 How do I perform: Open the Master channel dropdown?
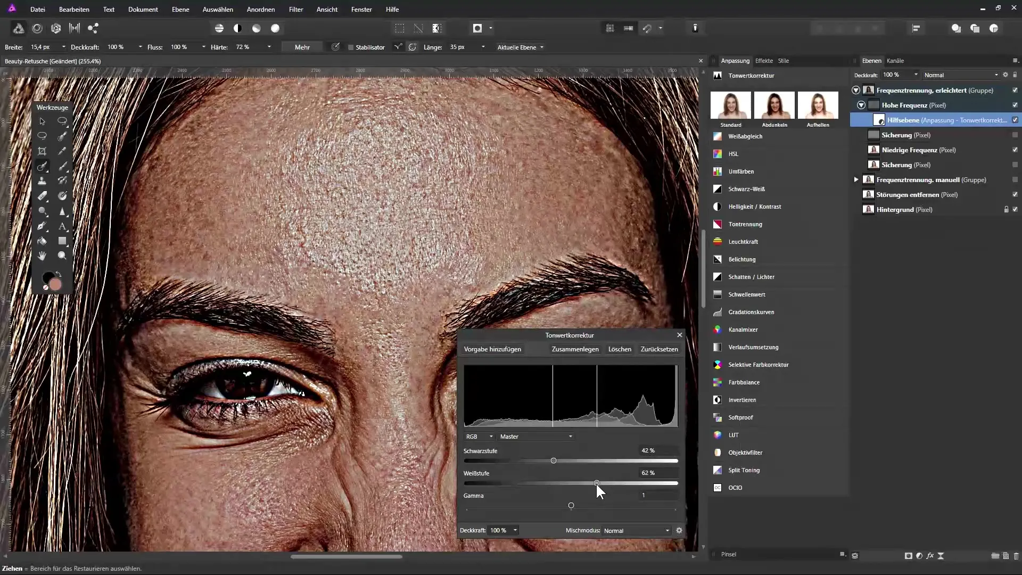(536, 437)
